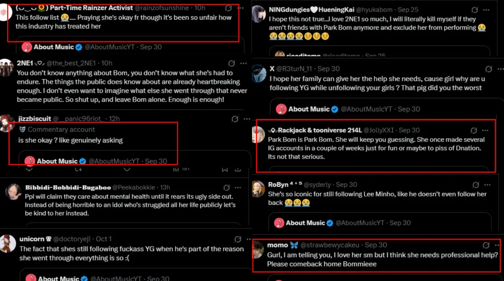Open jizzbiscuit's profile avatar
The image size is (504, 281).
tap(7, 123)
